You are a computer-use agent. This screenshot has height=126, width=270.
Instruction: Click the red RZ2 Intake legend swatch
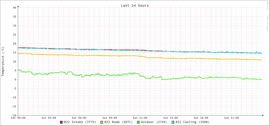(61, 122)
